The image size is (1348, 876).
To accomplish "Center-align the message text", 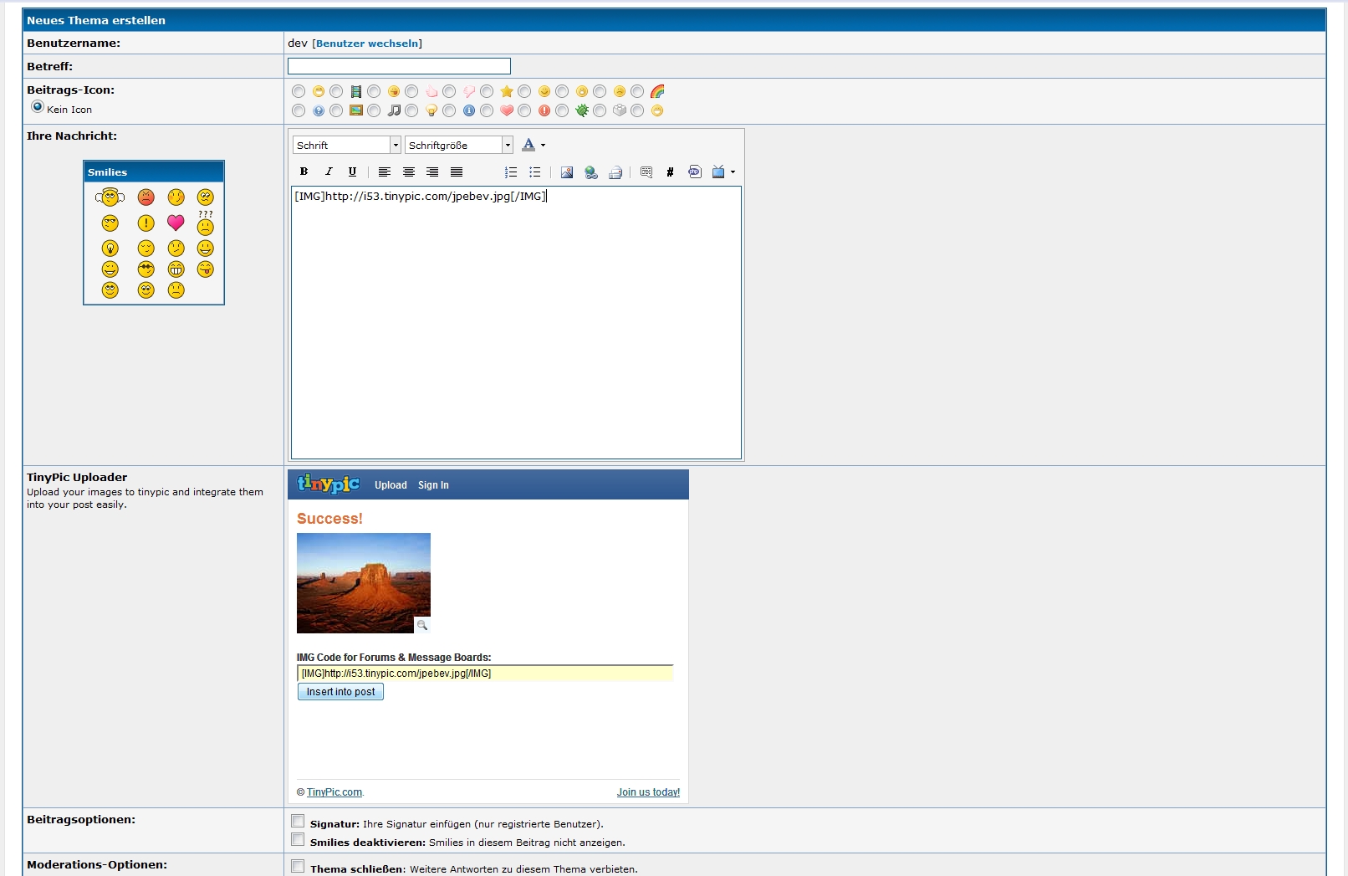I will (409, 172).
